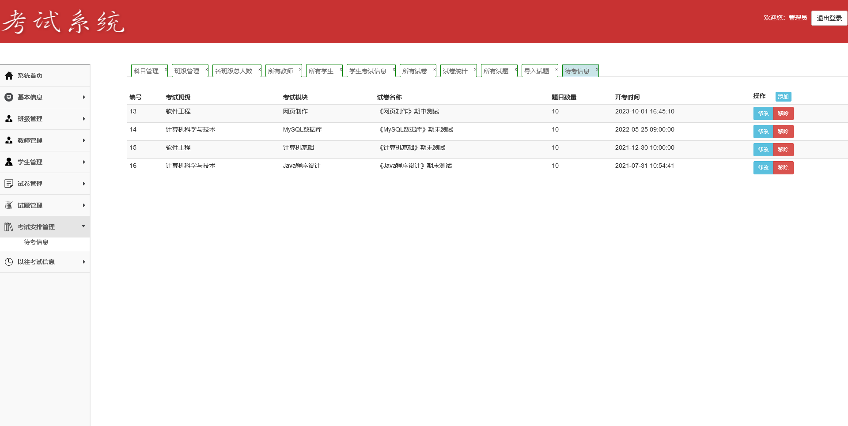This screenshot has height=426, width=848.
Task: Click the 《计算机基础》期末测试 paper name
Action: [411, 147]
